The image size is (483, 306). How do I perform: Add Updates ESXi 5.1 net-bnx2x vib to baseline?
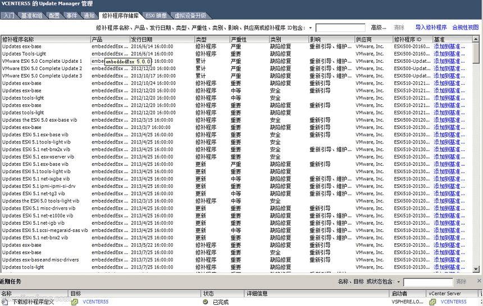[449, 150]
